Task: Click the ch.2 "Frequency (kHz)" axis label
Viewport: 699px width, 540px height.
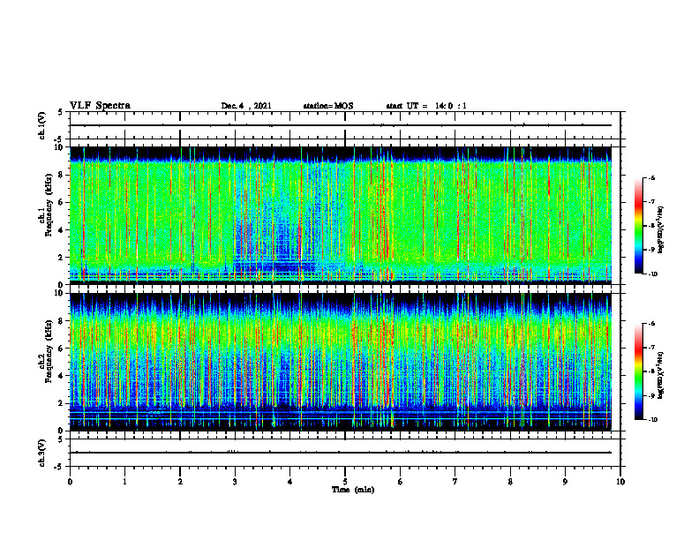Action: (49, 351)
